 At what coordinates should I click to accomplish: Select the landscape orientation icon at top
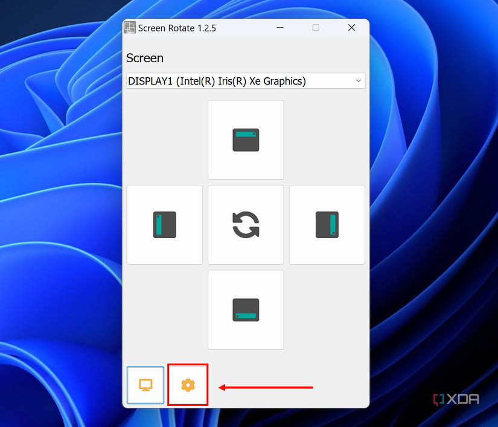click(246, 140)
